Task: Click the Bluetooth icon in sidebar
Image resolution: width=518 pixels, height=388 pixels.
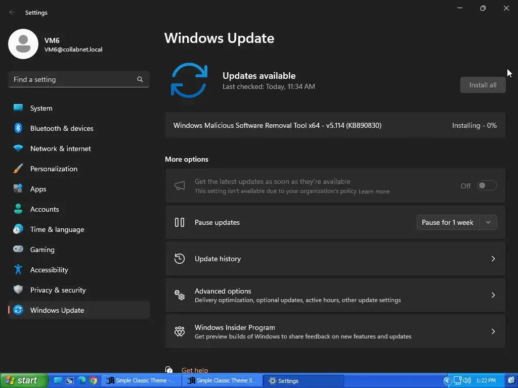Action: (x=18, y=128)
